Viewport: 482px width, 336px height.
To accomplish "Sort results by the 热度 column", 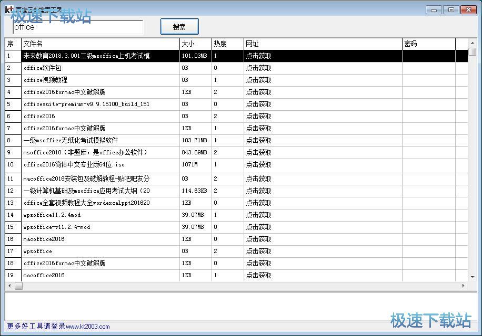I will click(227, 44).
